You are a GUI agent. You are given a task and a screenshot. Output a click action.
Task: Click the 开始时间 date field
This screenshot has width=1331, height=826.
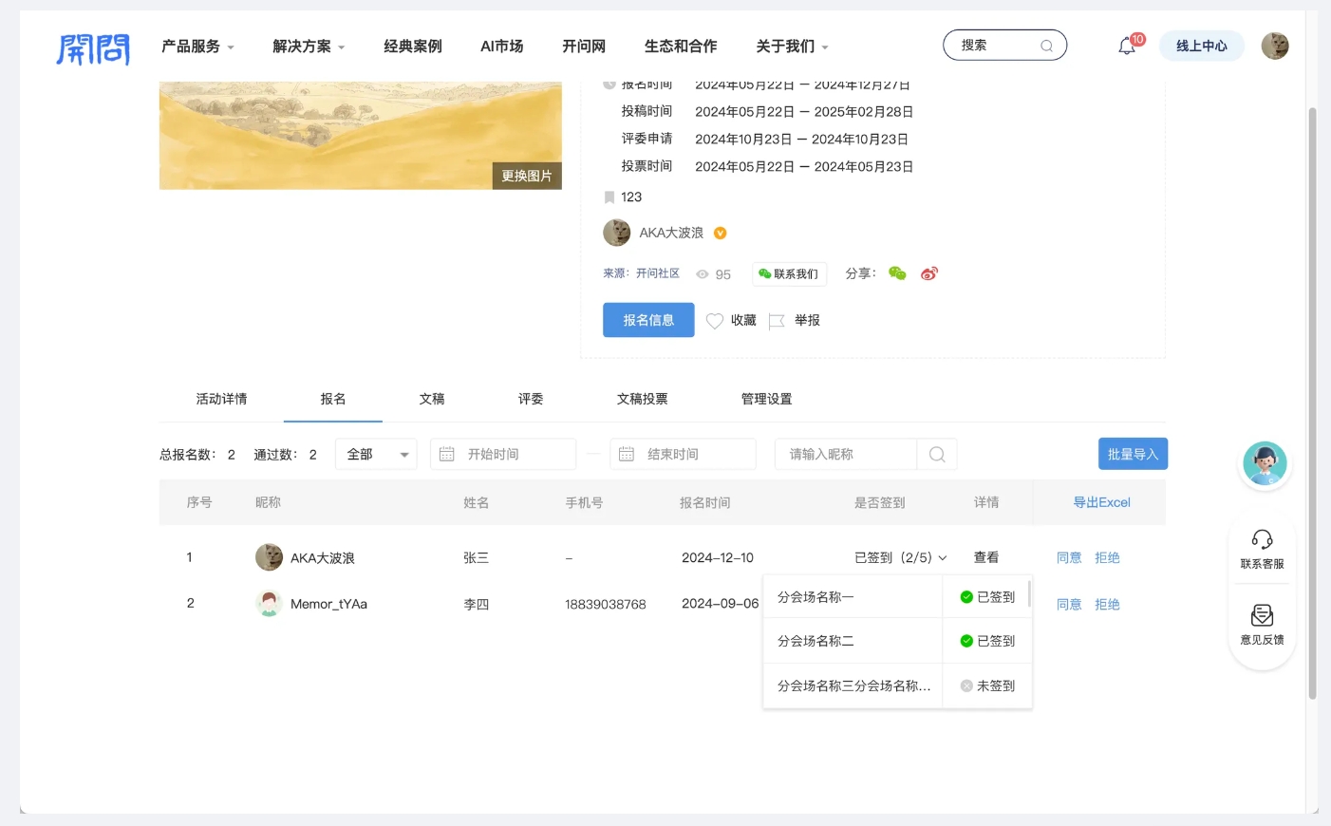click(x=503, y=455)
